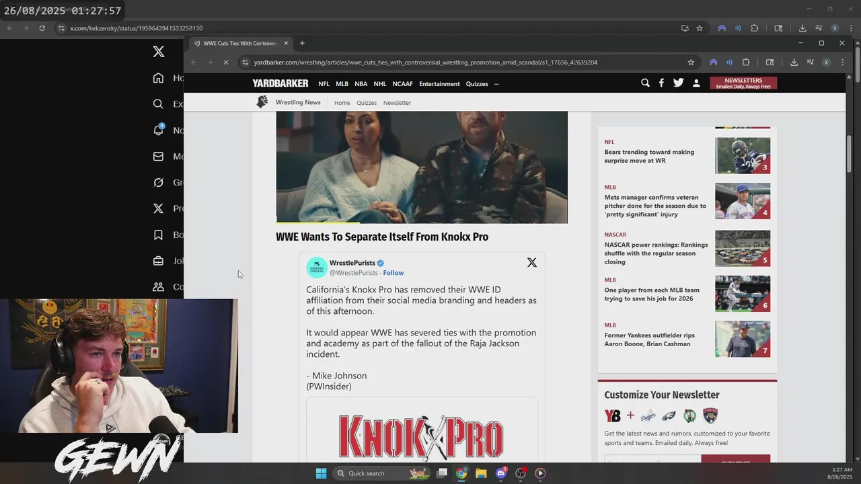Open a new tab in front window

pyautogui.click(x=302, y=43)
